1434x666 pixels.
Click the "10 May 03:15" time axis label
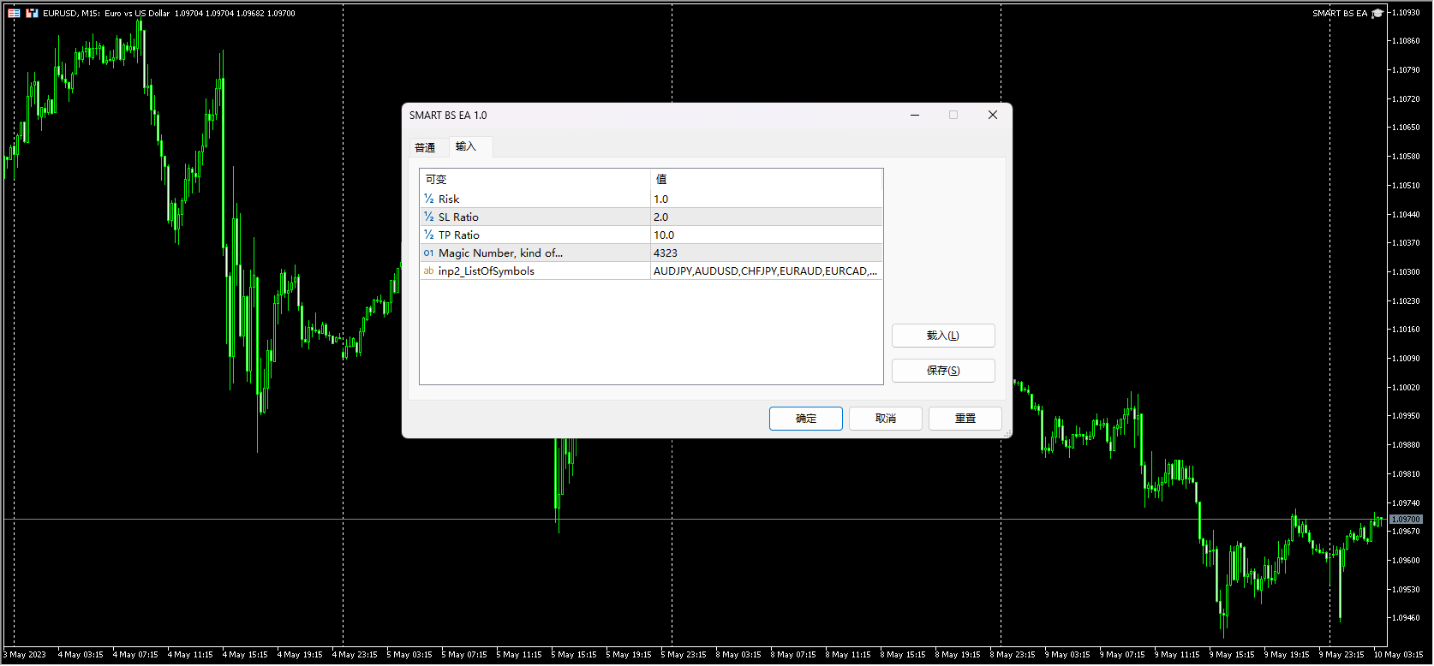point(1398,655)
